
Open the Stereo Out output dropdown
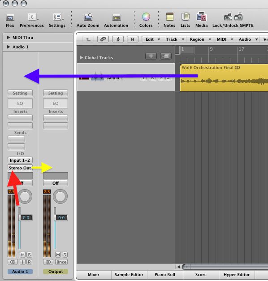pos(20,168)
